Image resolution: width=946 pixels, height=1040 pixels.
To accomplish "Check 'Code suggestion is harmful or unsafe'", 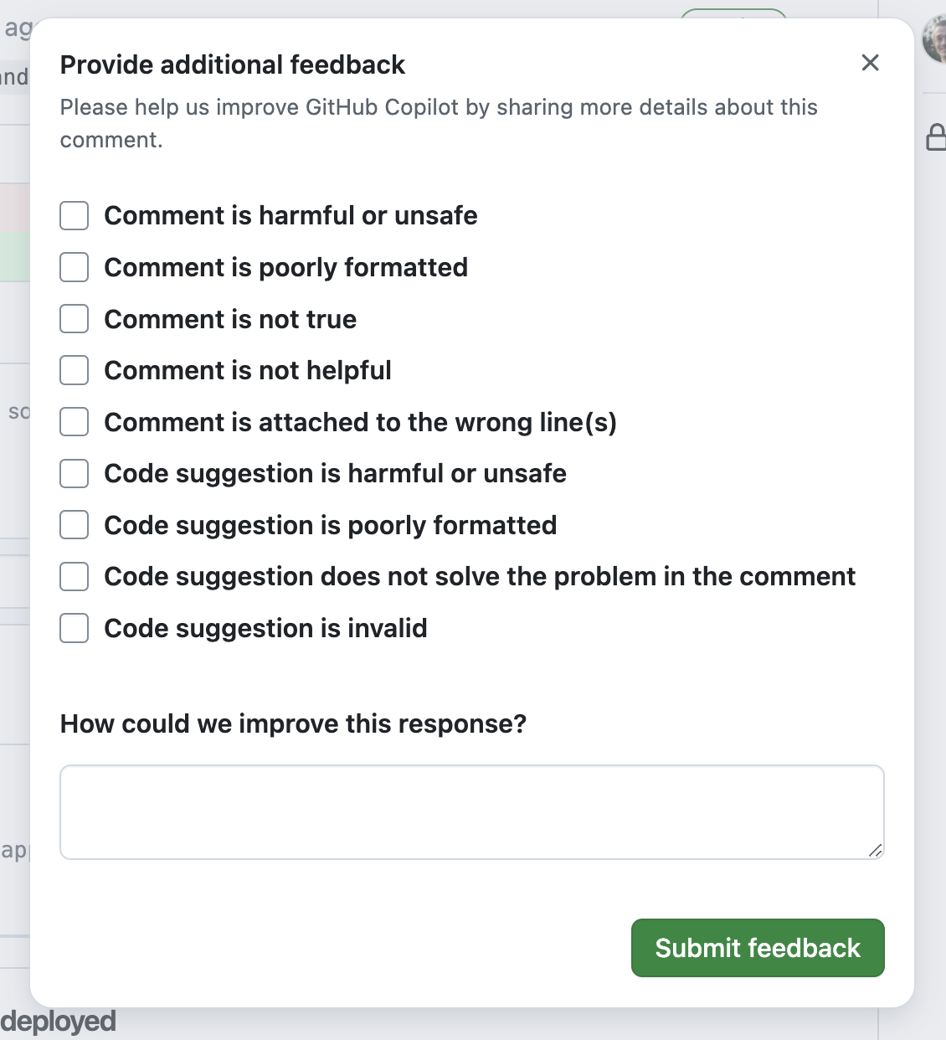I will coord(74,473).
